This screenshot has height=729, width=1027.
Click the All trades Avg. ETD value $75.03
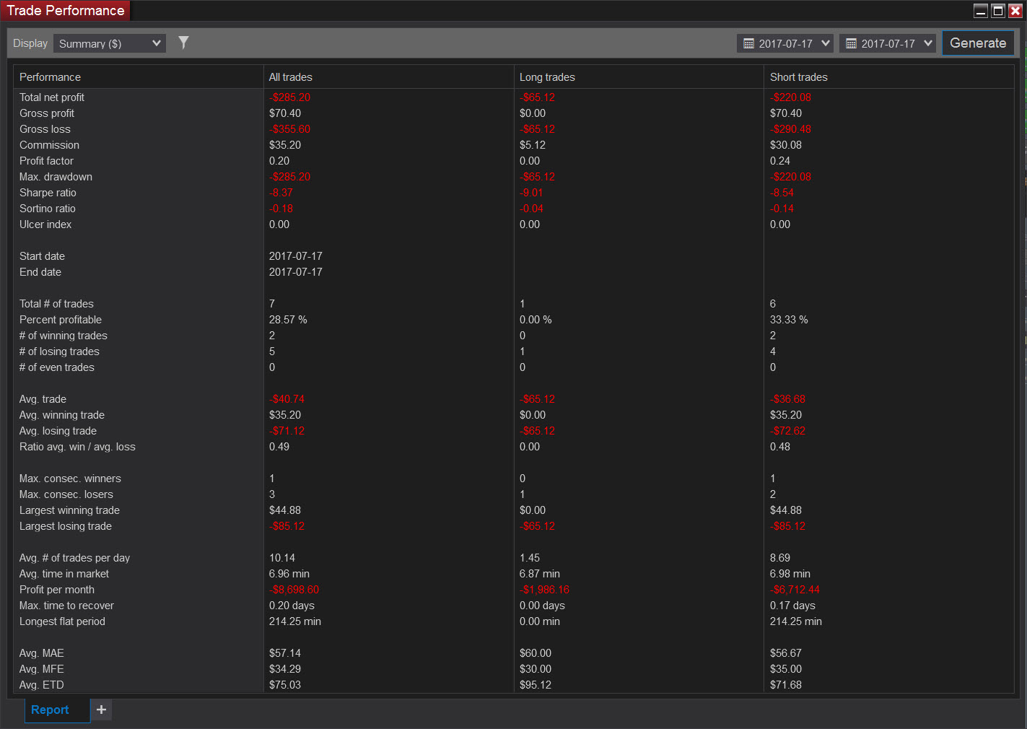pyautogui.click(x=285, y=685)
